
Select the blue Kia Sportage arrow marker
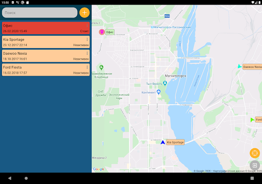(x=163, y=142)
